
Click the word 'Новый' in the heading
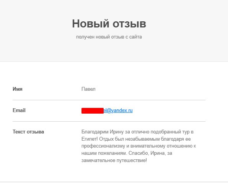point(90,24)
